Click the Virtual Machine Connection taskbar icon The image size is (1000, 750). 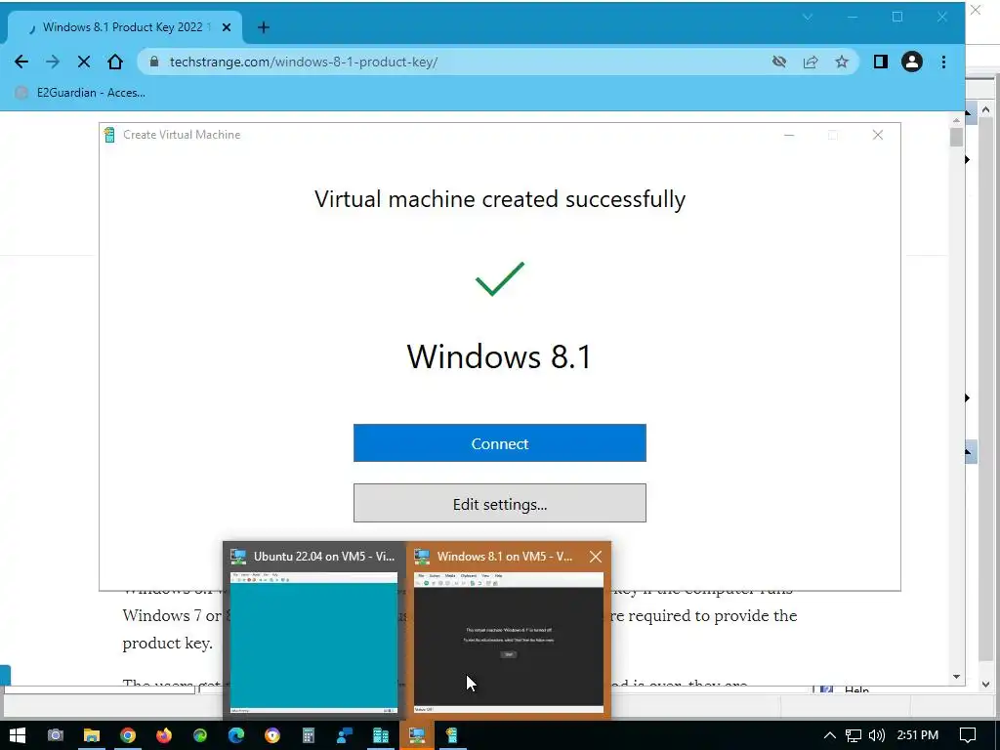coord(417,735)
